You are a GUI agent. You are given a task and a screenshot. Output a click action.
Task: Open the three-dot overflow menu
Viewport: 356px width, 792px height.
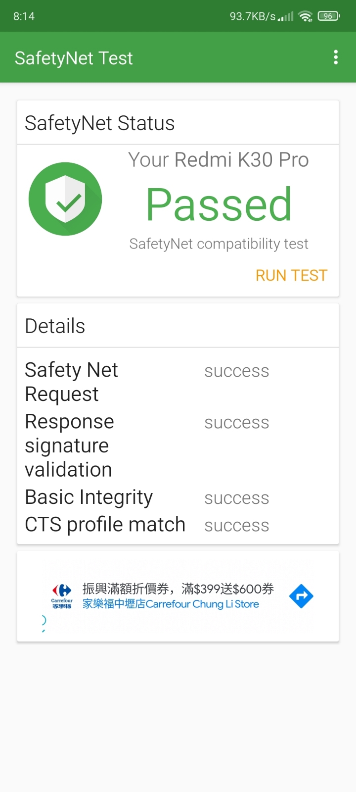point(336,57)
